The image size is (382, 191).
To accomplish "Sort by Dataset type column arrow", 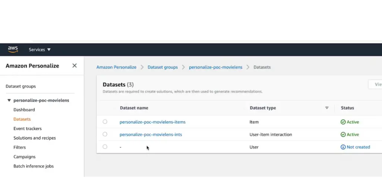I will [x=327, y=108].
